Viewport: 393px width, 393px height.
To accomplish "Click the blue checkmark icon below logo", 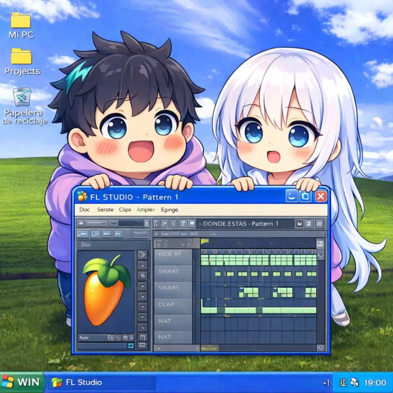I will 130,346.
